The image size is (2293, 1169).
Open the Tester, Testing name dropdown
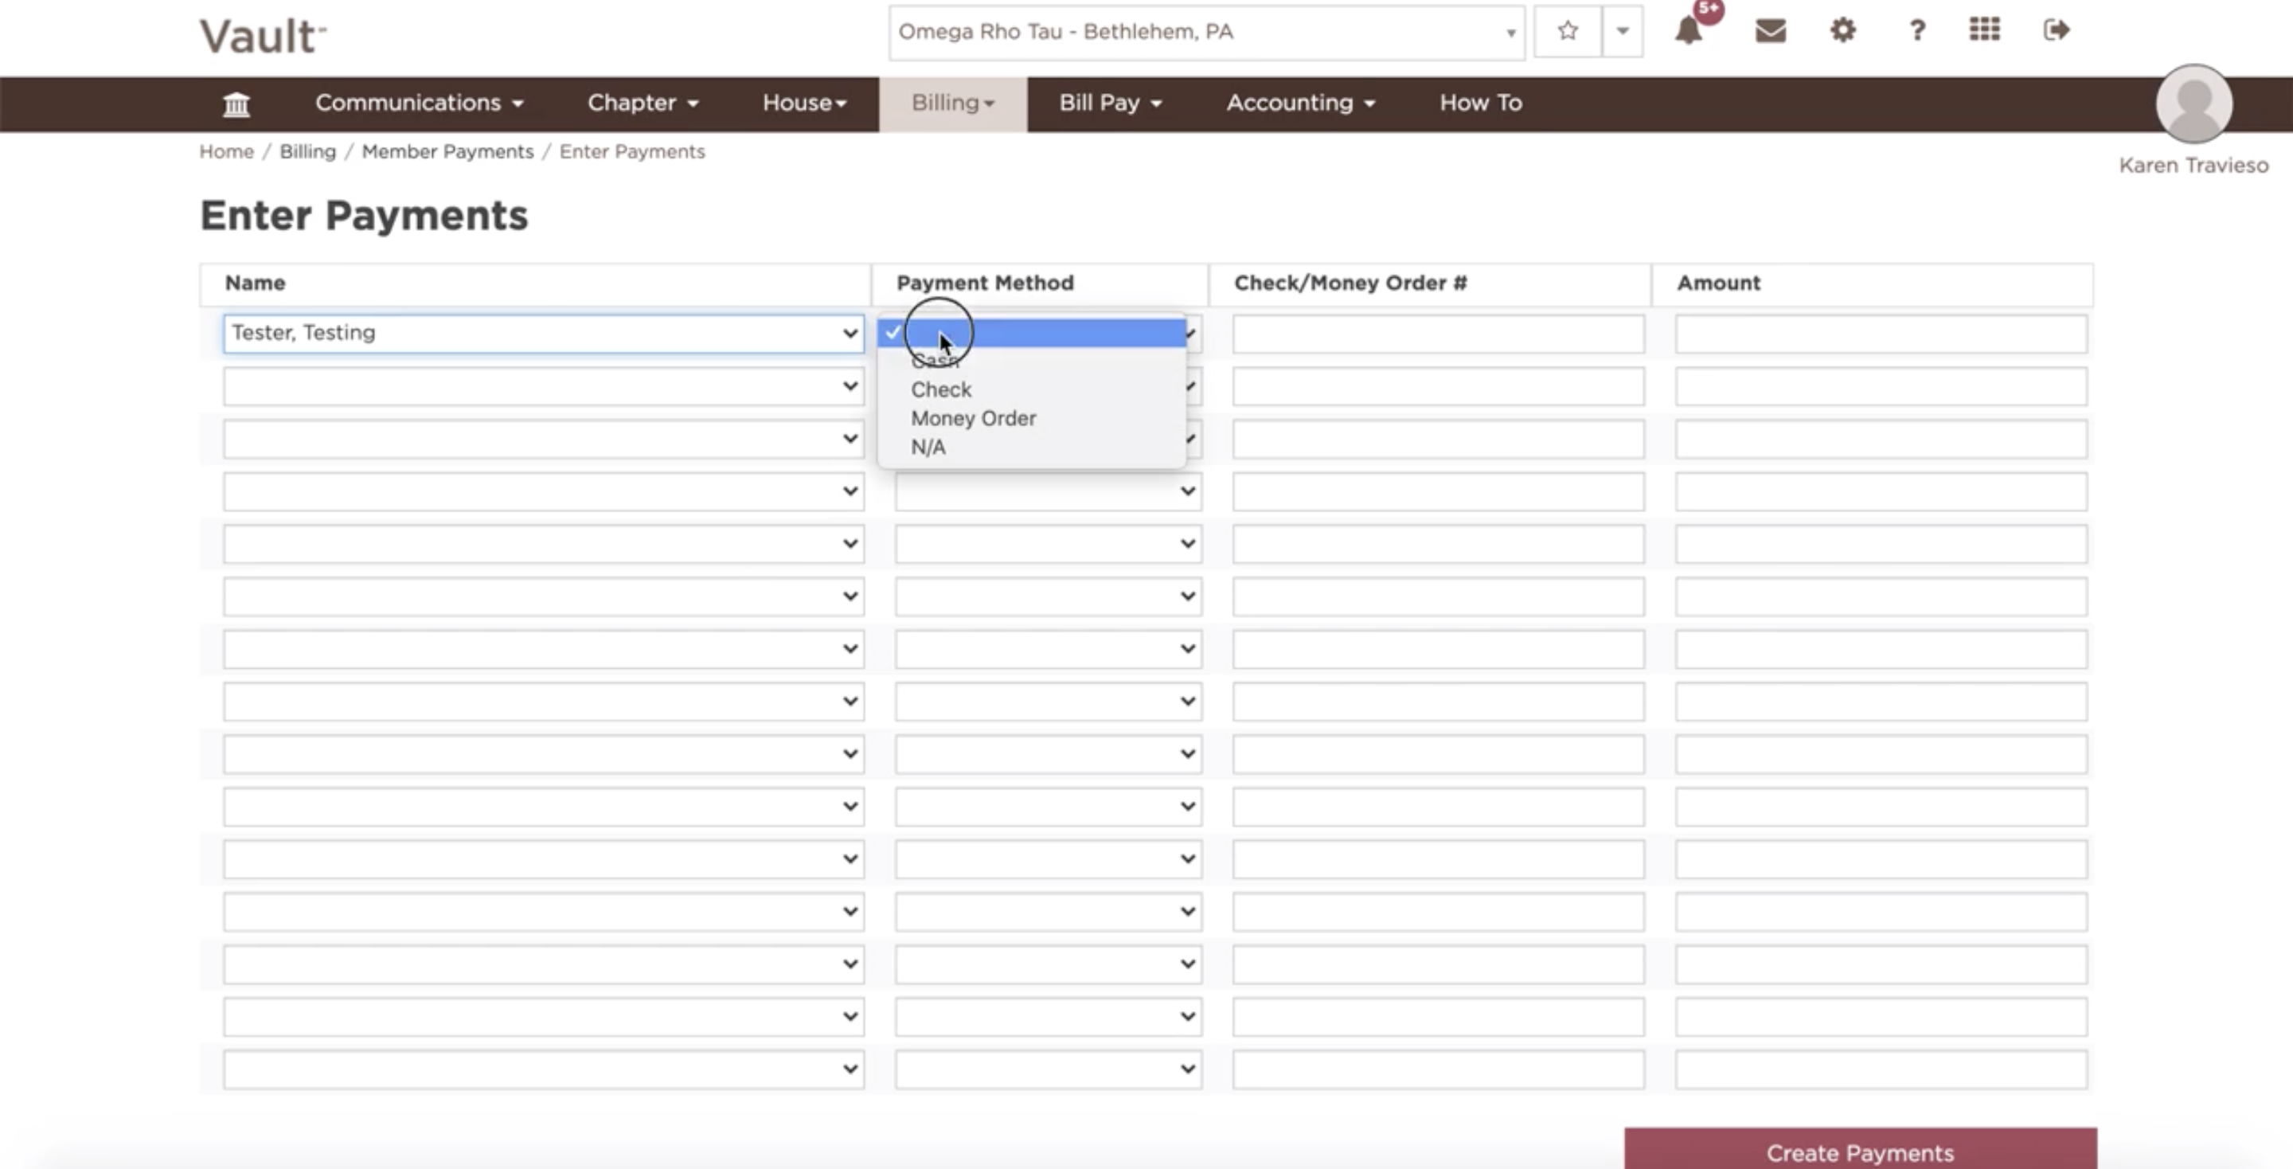543,333
